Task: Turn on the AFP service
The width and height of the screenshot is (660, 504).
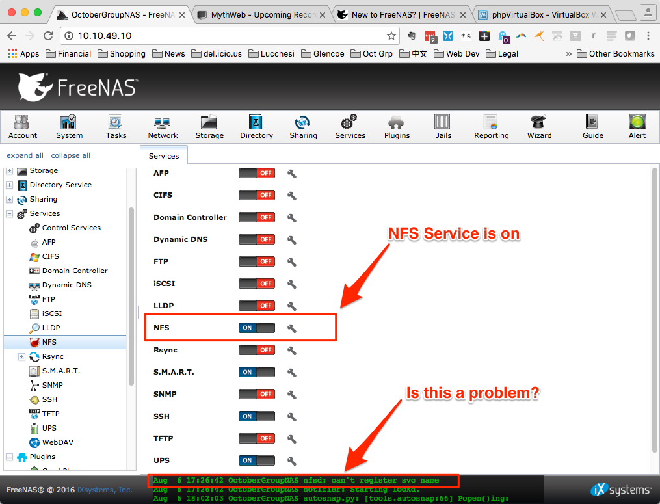Action: [257, 173]
